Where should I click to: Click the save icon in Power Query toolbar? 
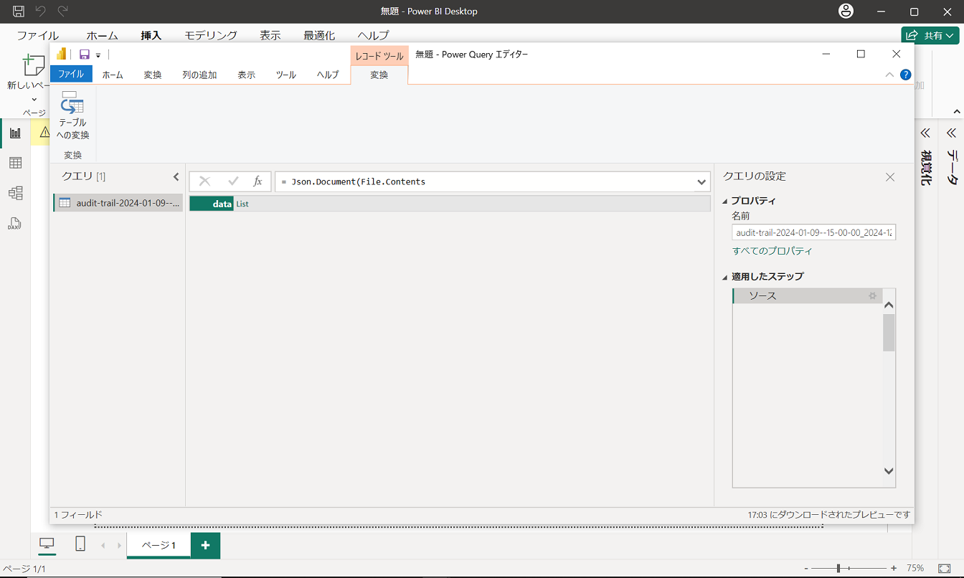85,55
